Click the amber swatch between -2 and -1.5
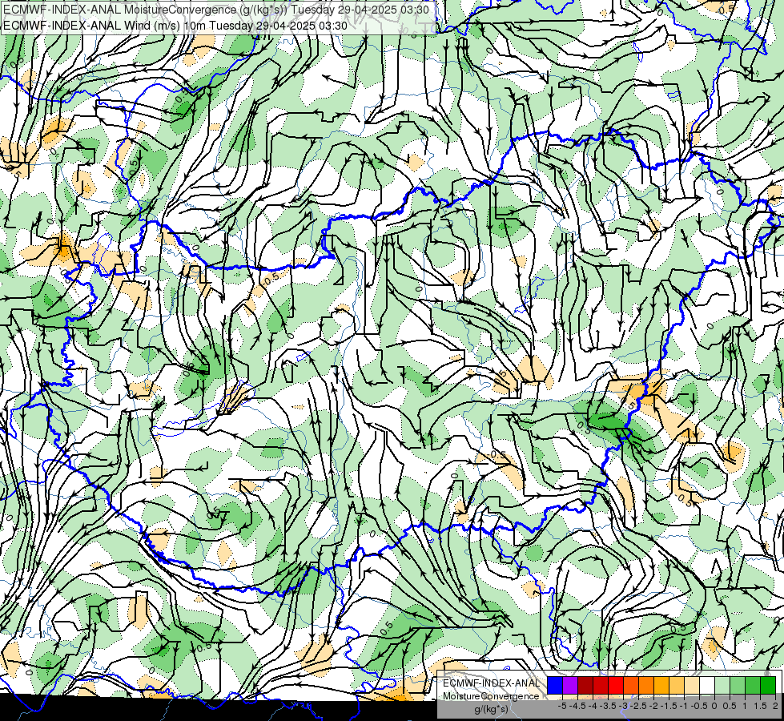Screen dimensions: 784x721 [x=661, y=685]
